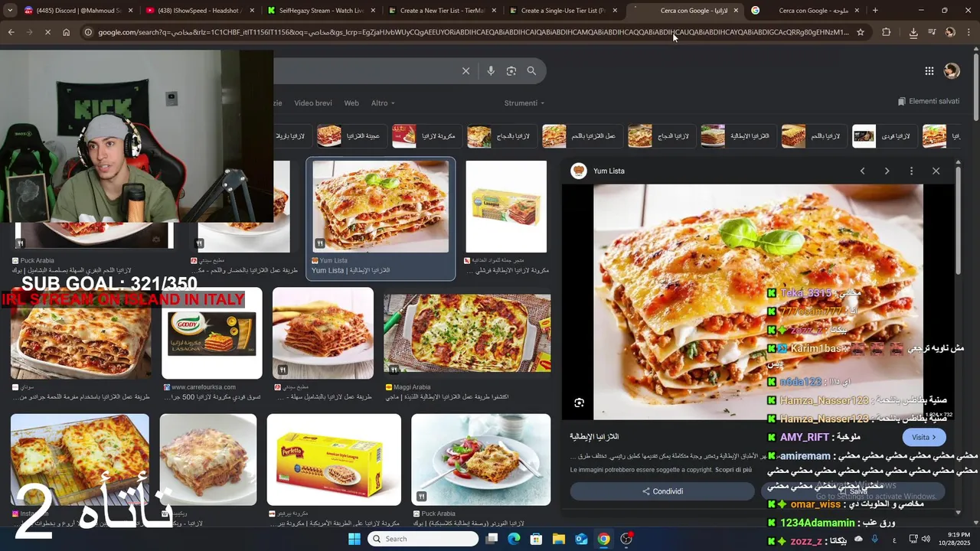Open Goody lasagna box thumbnail from carrefourksa
The width and height of the screenshot is (980, 551).
(212, 333)
